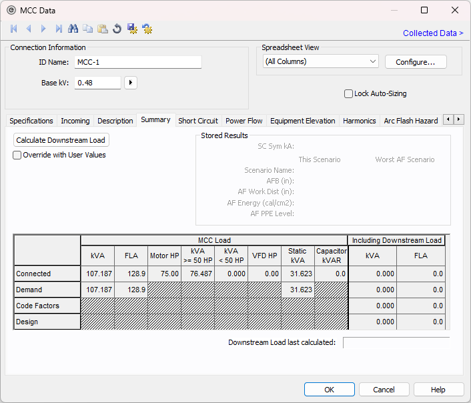Open the Arc Flash Hazard tab
471x403 pixels.
410,121
